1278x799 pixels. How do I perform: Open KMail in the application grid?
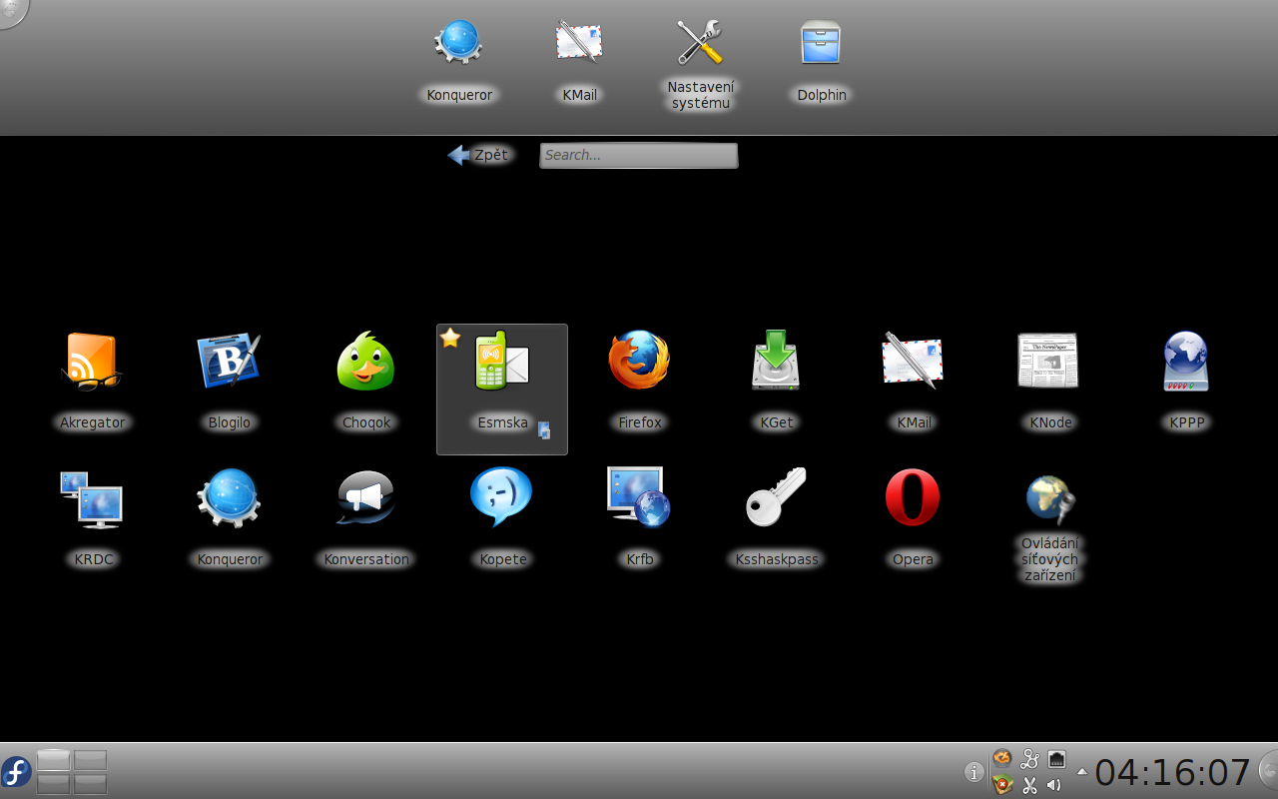(913, 361)
